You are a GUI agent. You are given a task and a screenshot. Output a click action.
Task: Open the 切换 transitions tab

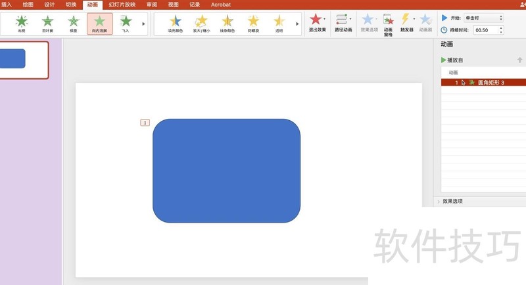(71, 5)
